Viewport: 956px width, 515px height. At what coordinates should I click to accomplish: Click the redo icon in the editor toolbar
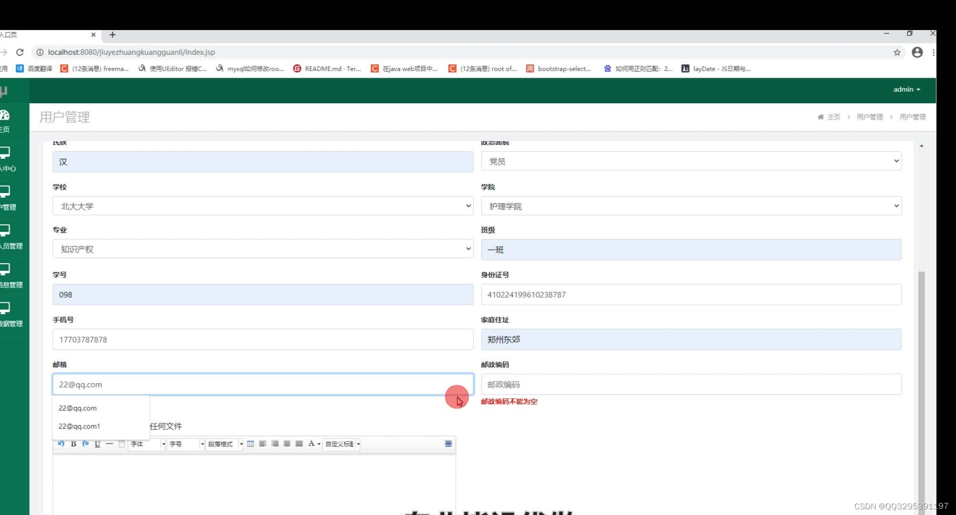pos(85,443)
